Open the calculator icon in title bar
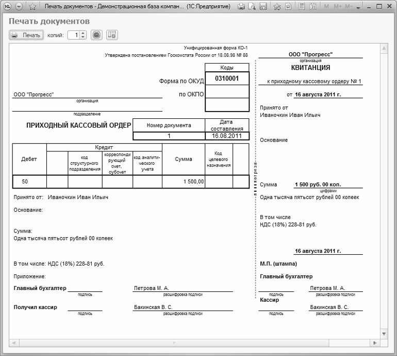 coord(303,7)
